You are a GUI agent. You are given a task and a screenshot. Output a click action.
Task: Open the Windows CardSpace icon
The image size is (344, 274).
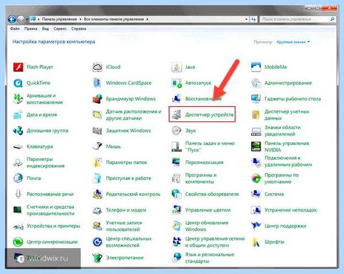pyautogui.click(x=97, y=83)
